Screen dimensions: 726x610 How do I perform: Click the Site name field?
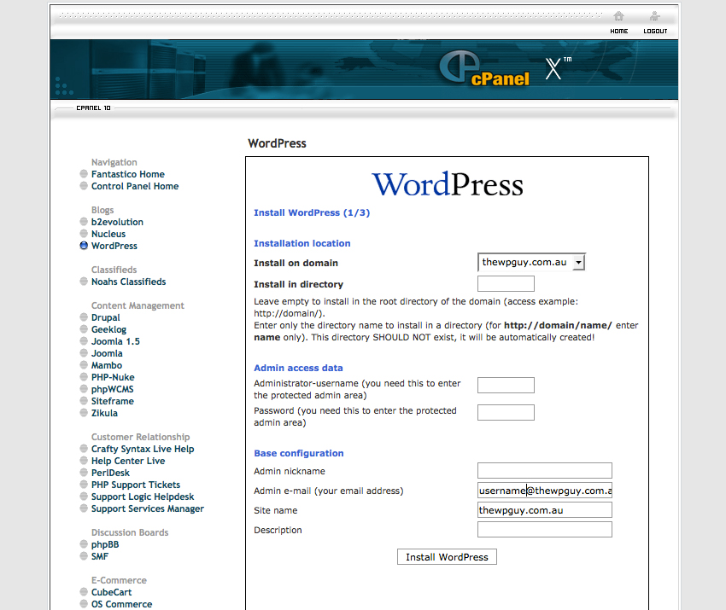[x=545, y=509]
